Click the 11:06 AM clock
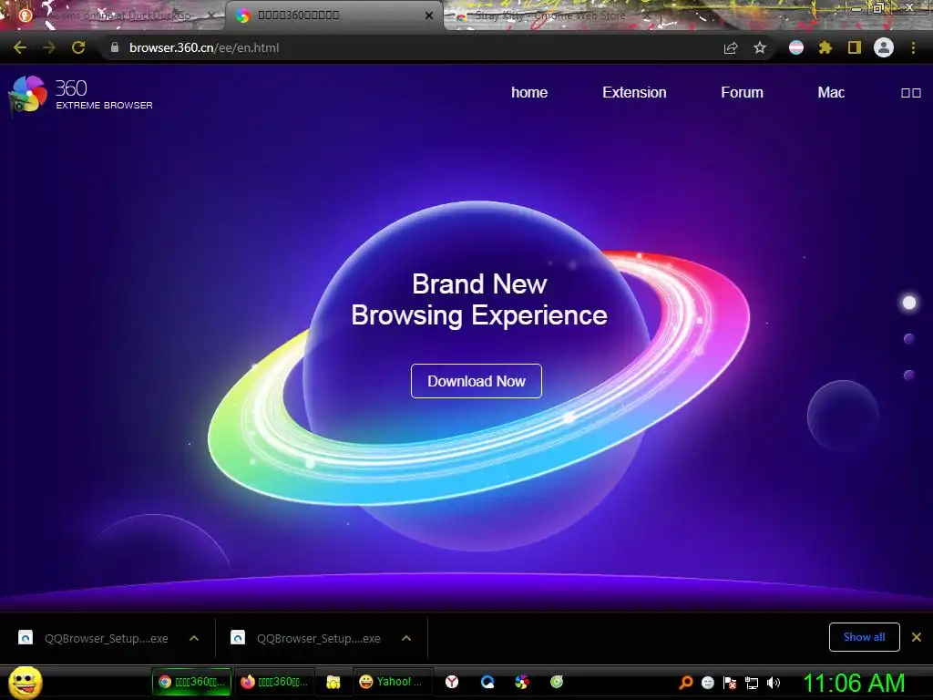The height and width of the screenshot is (700, 933). 855,683
